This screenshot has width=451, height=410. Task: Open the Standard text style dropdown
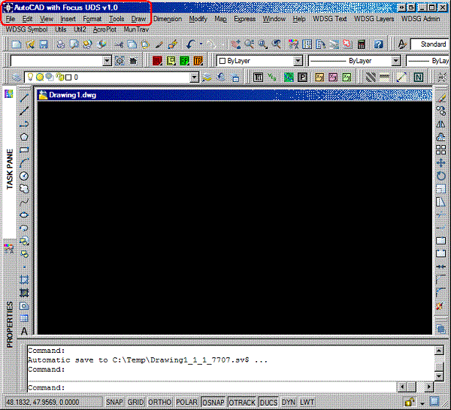point(430,44)
